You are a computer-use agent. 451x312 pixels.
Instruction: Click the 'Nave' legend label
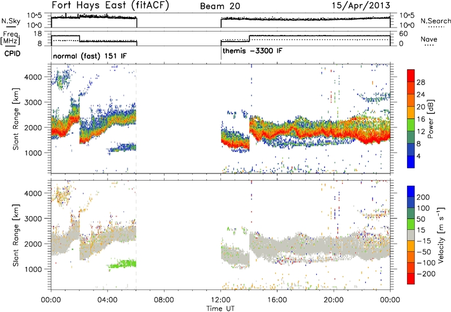428,39
